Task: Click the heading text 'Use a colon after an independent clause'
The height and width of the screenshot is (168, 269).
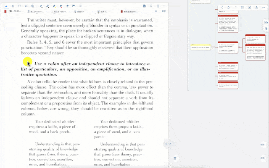Action: (x=77, y=64)
